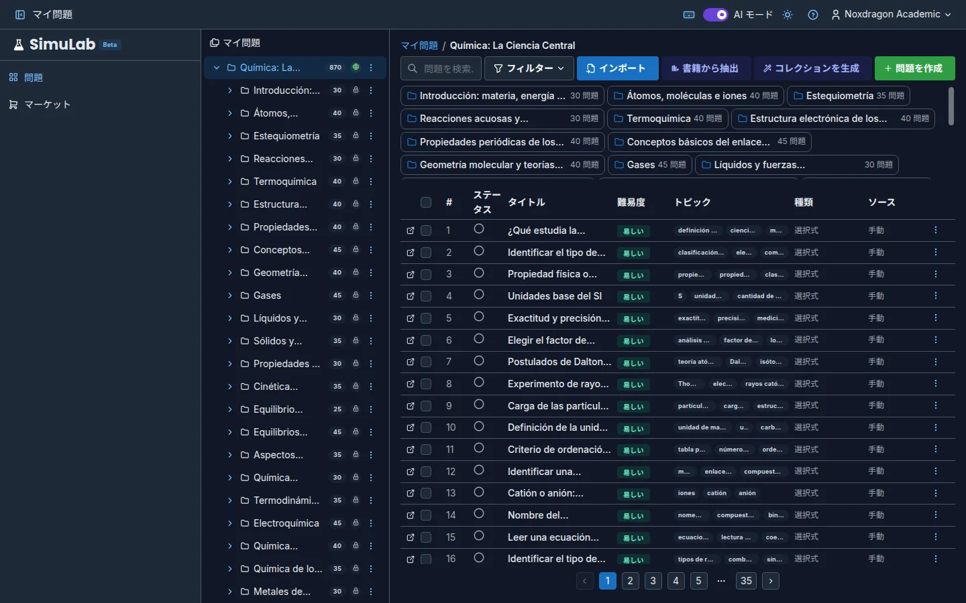The height and width of the screenshot is (603, 966).
Task: Check the select-all checkbox in the table header
Action: (x=426, y=202)
